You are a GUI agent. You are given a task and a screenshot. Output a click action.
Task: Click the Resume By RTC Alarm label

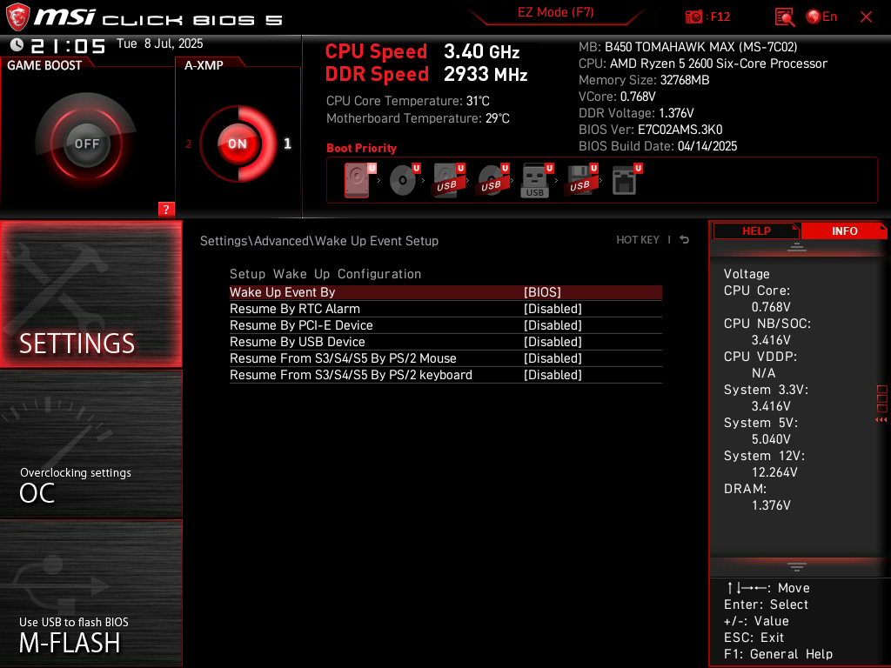295,309
